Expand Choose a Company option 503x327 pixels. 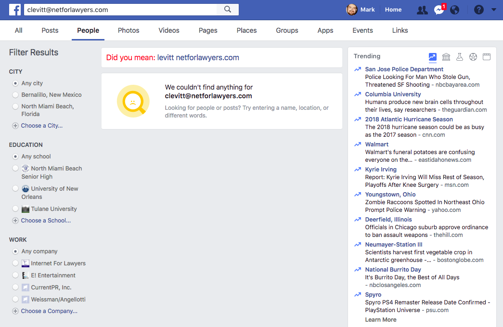45,311
